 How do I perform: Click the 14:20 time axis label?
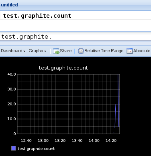(111, 141)
